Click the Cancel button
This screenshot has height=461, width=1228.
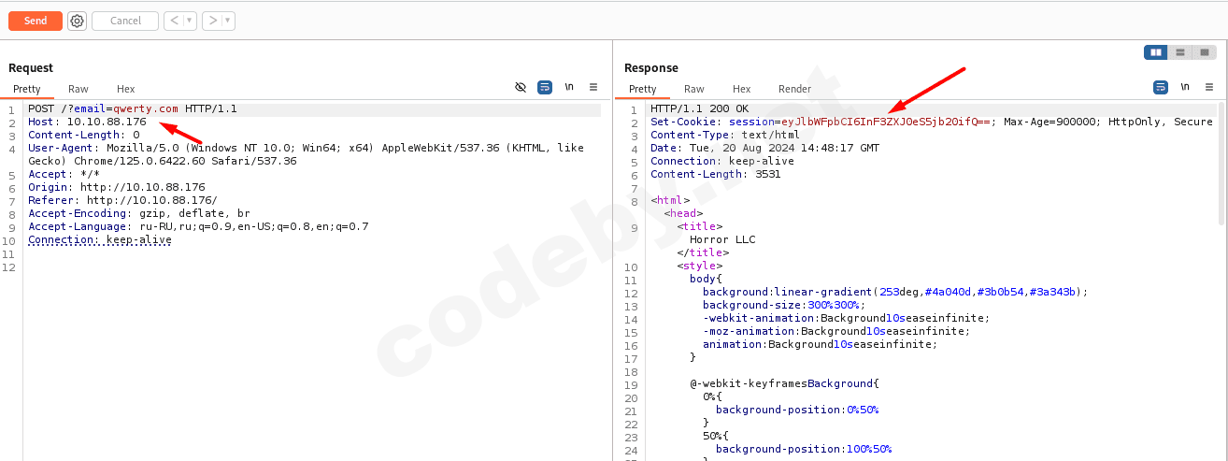tap(125, 21)
